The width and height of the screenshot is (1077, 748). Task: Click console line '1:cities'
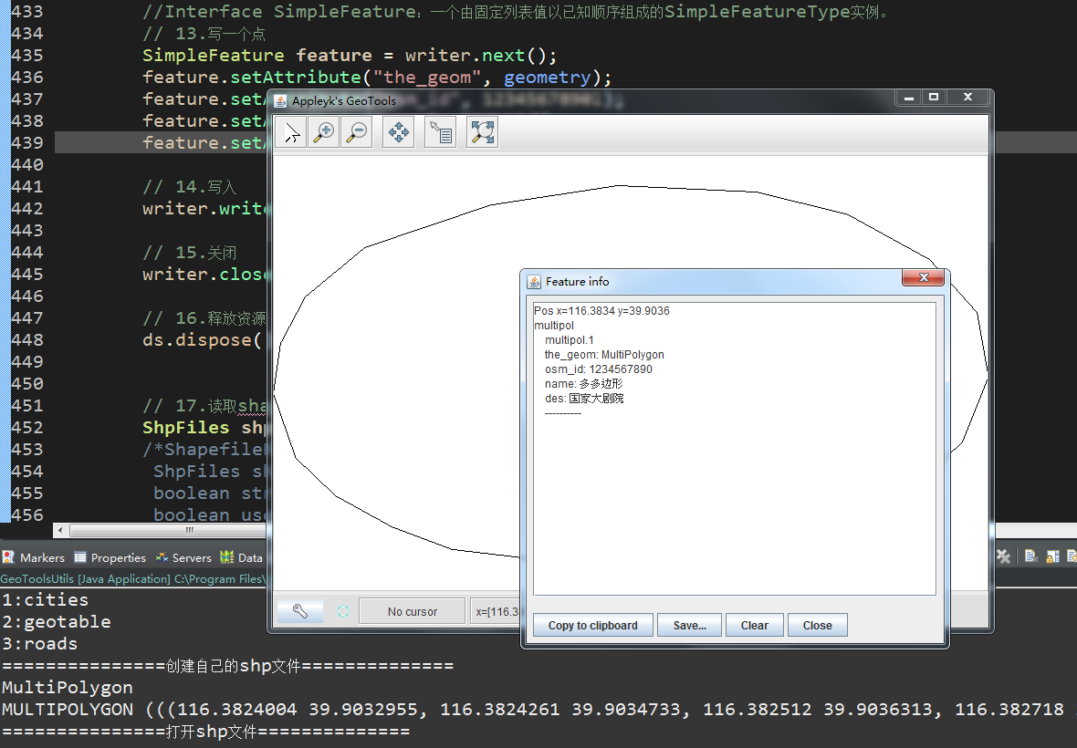point(46,600)
